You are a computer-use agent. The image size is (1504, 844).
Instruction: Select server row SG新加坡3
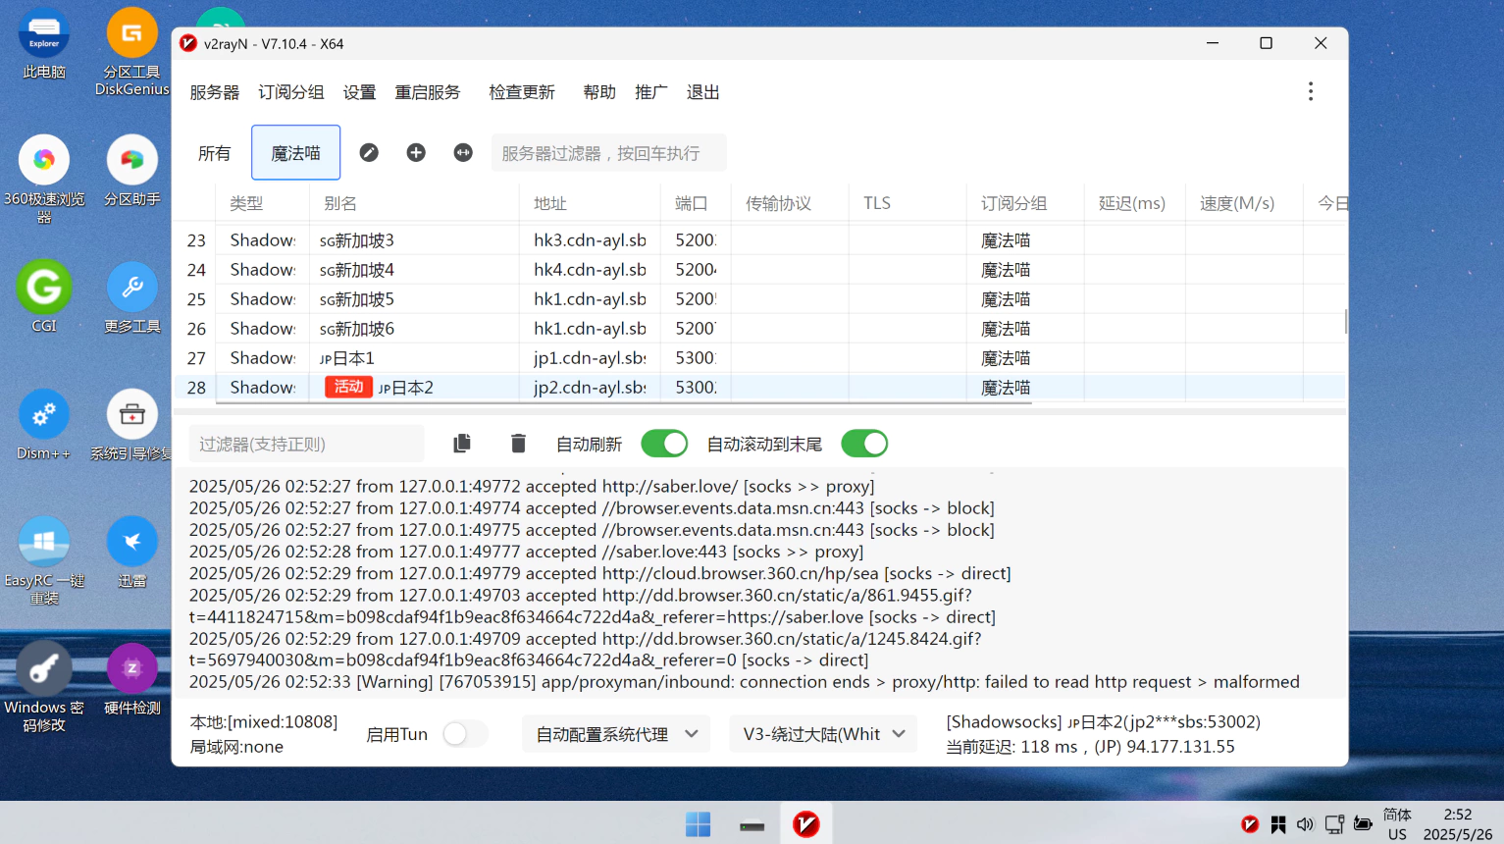pyautogui.click(x=759, y=240)
